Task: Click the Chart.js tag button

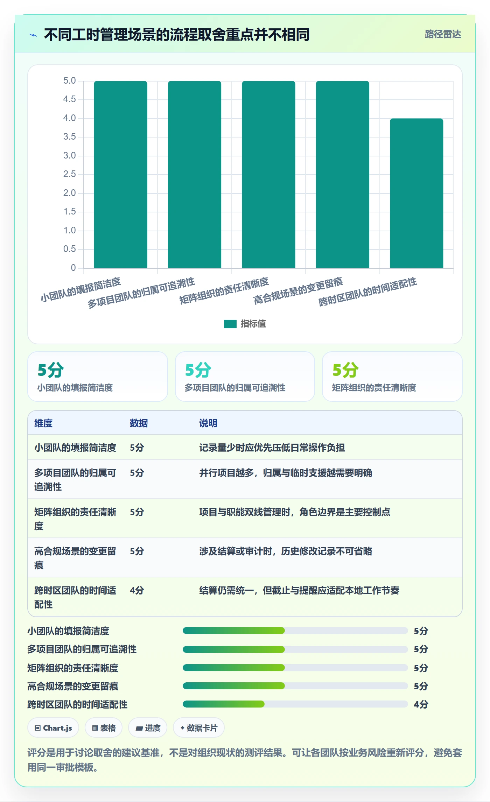Action: [x=53, y=728]
